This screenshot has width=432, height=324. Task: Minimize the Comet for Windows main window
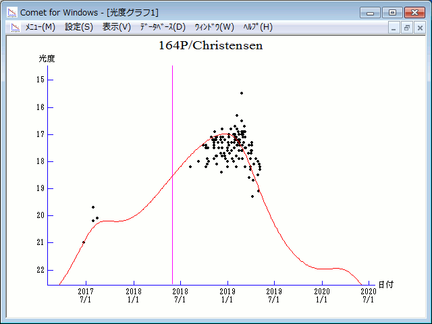(x=371, y=12)
